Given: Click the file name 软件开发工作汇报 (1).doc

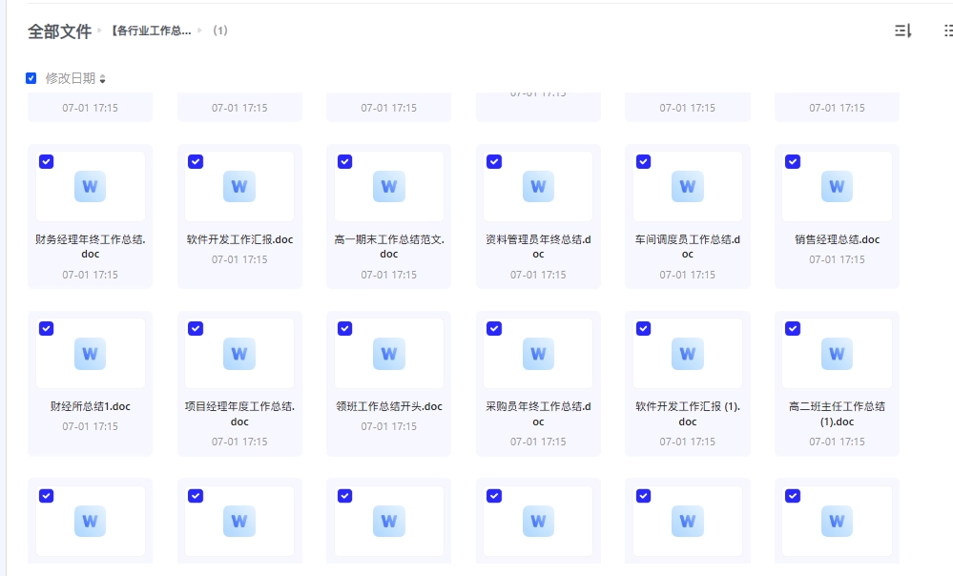Looking at the screenshot, I should point(688,414).
